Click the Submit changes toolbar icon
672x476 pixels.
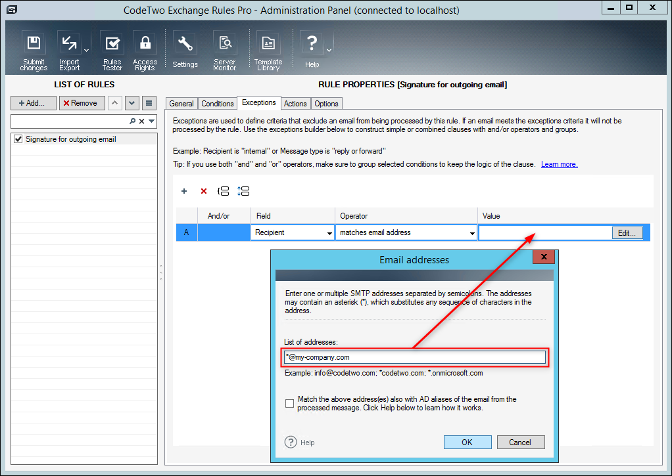34,51
